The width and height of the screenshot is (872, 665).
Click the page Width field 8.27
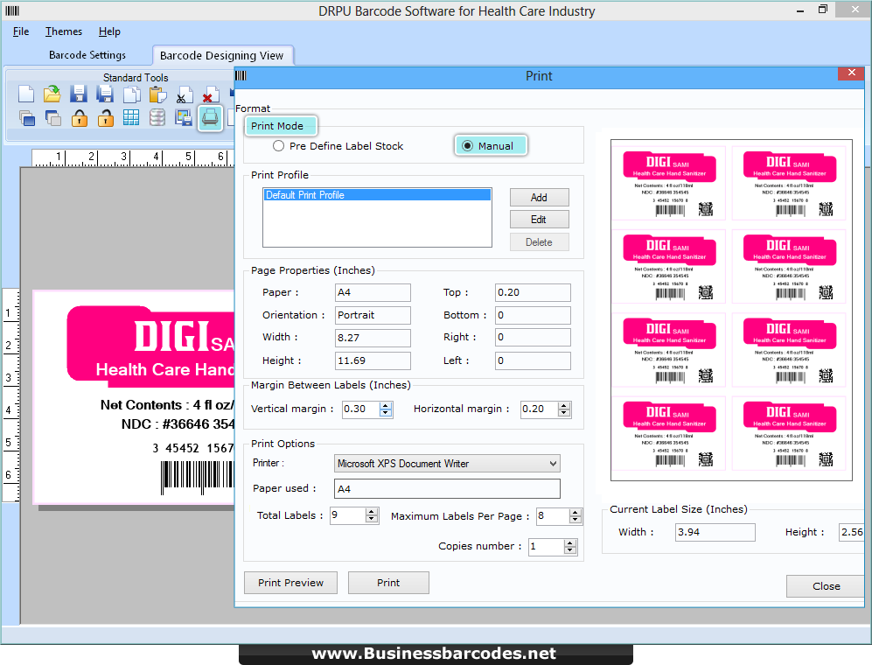(x=373, y=338)
